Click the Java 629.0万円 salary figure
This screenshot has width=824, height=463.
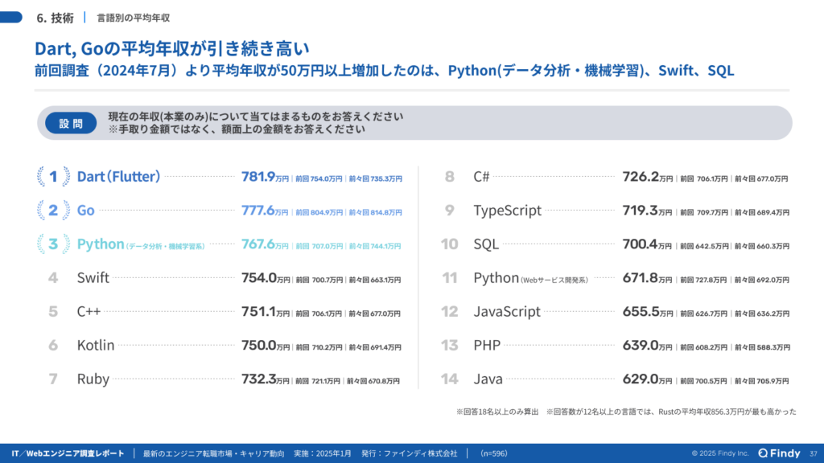tap(647, 379)
